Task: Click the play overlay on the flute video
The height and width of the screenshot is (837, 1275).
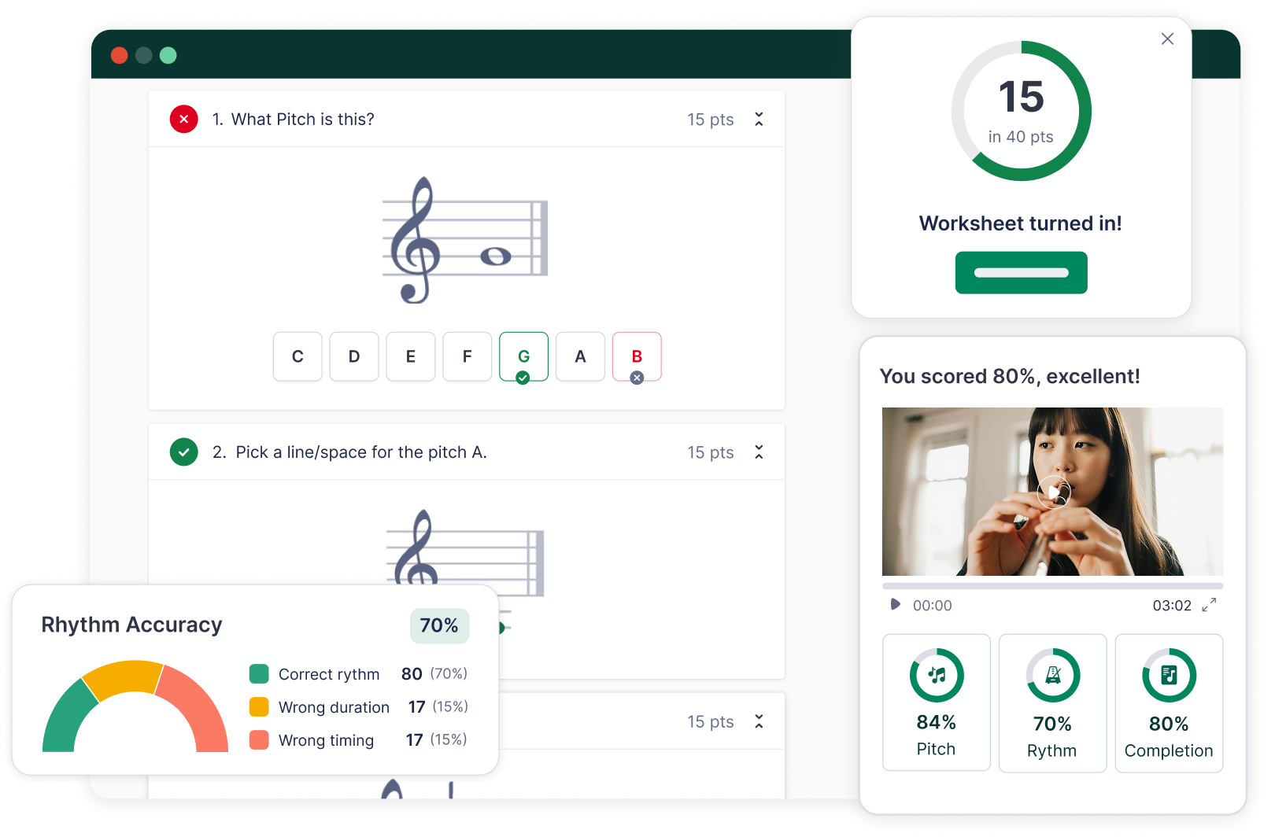Action: pos(1053,492)
